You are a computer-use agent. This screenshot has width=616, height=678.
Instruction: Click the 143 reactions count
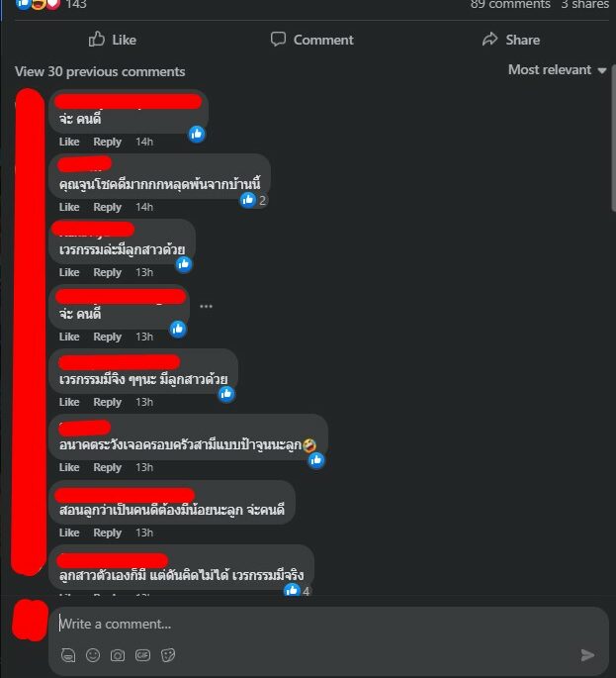pyautogui.click(x=76, y=5)
